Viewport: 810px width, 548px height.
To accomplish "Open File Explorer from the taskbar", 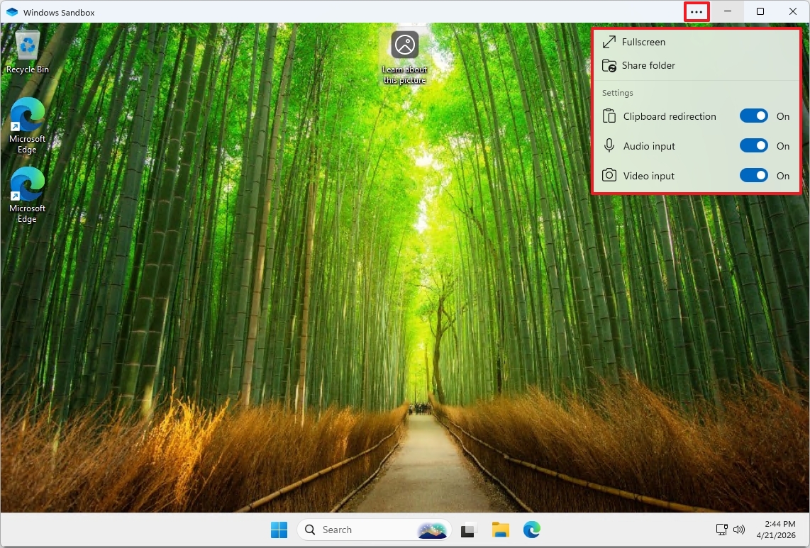I will (500, 529).
